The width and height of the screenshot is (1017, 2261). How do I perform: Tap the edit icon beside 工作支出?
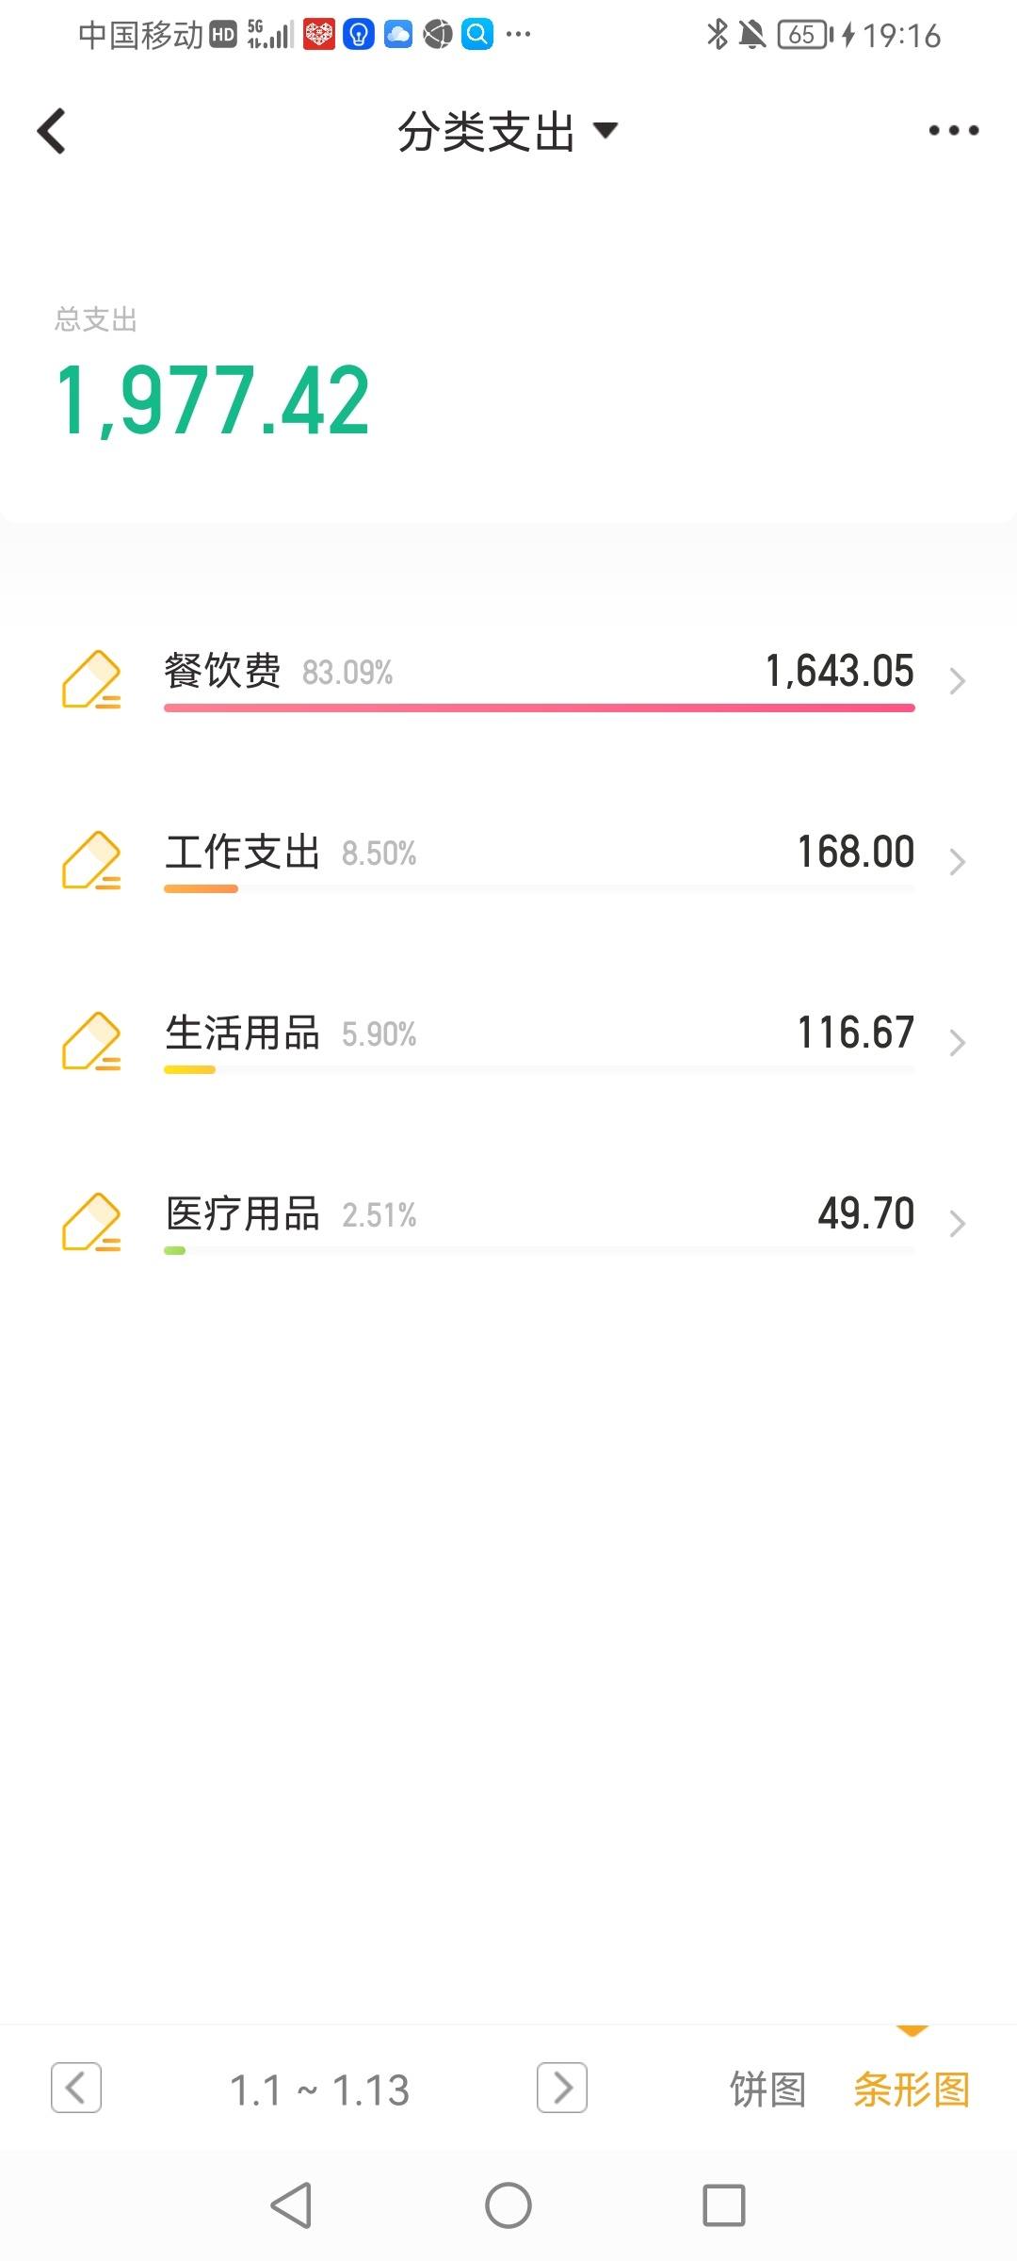(x=91, y=859)
